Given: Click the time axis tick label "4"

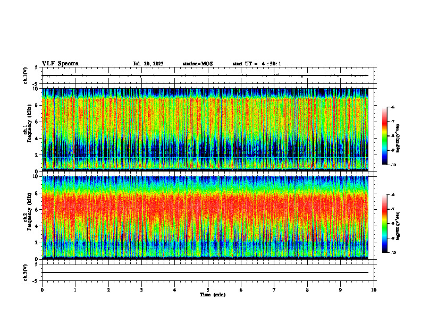Looking at the screenshot, I should pos(175,290).
